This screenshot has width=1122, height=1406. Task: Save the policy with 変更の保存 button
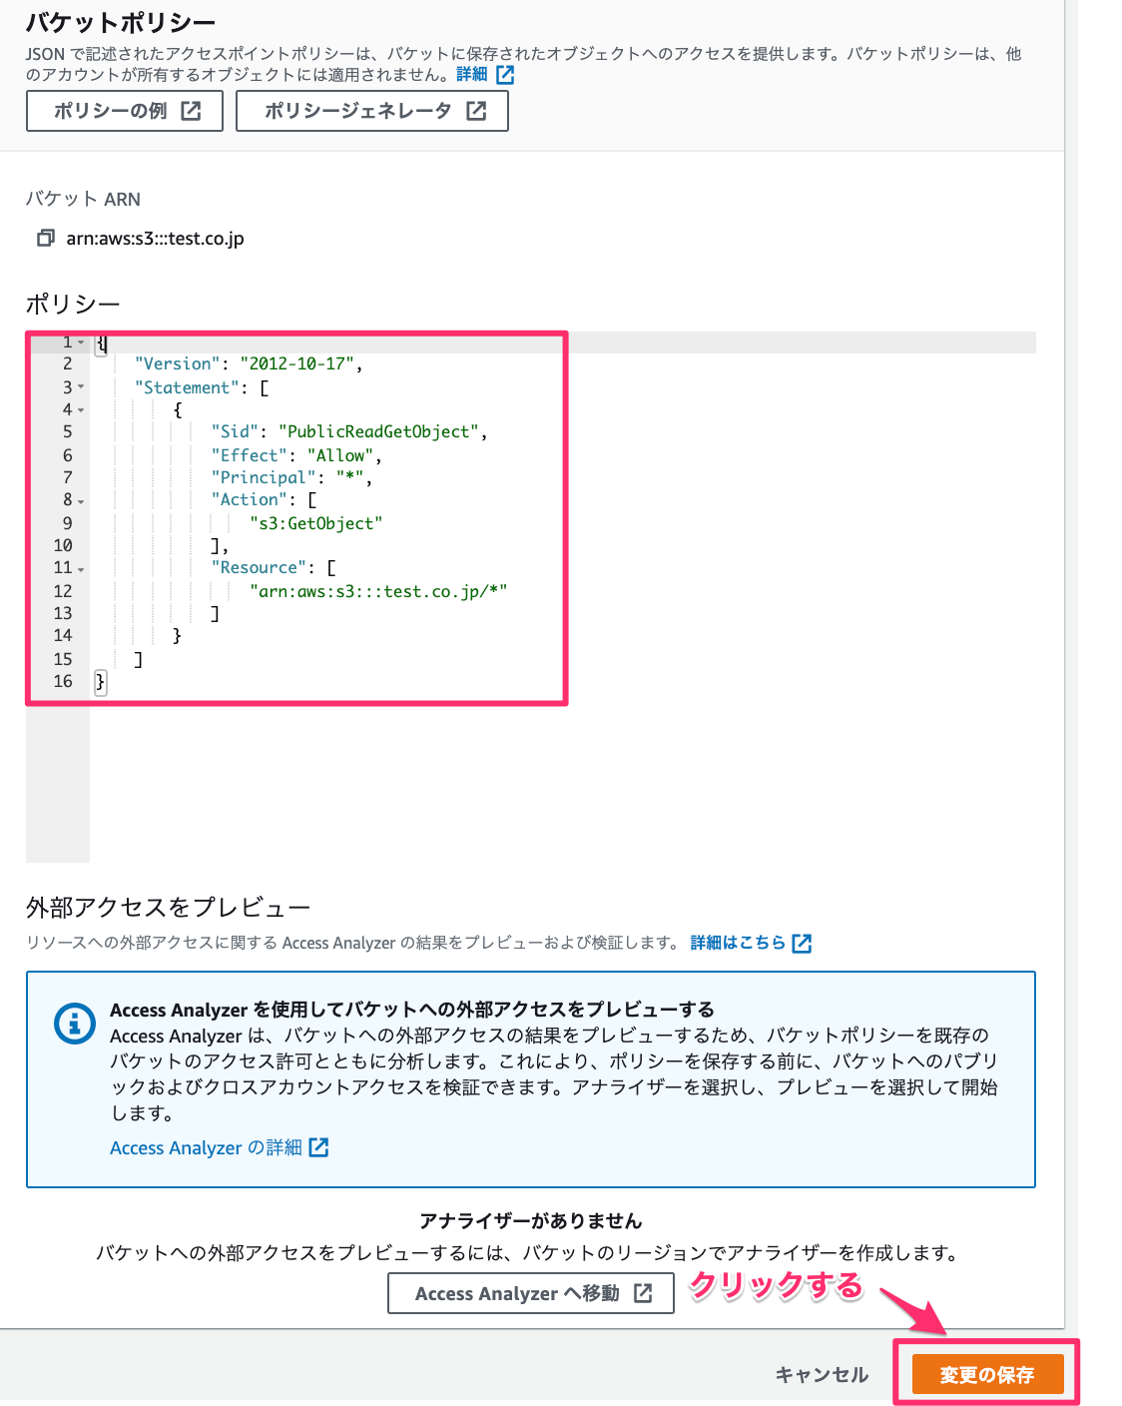point(987,1373)
